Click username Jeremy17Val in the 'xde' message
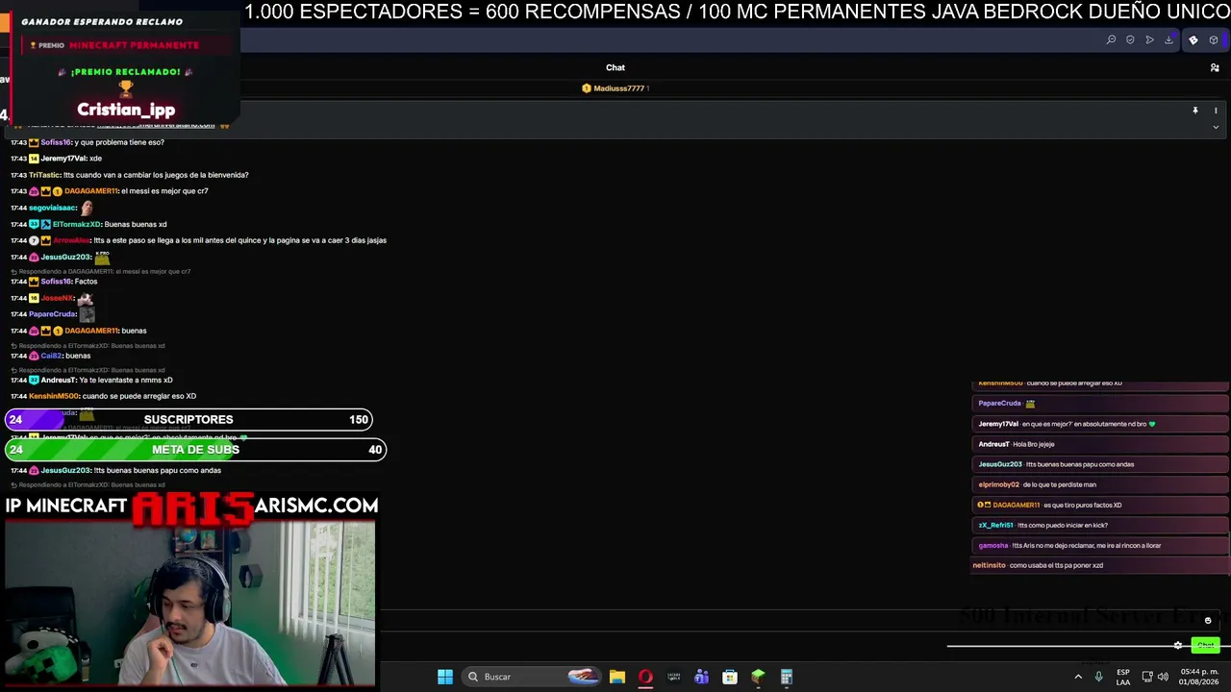 pyautogui.click(x=63, y=159)
